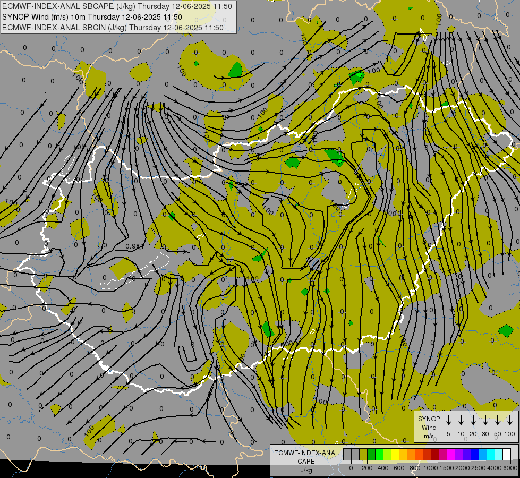Click the 200 tick label on the CAPE scale

[x=367, y=468]
